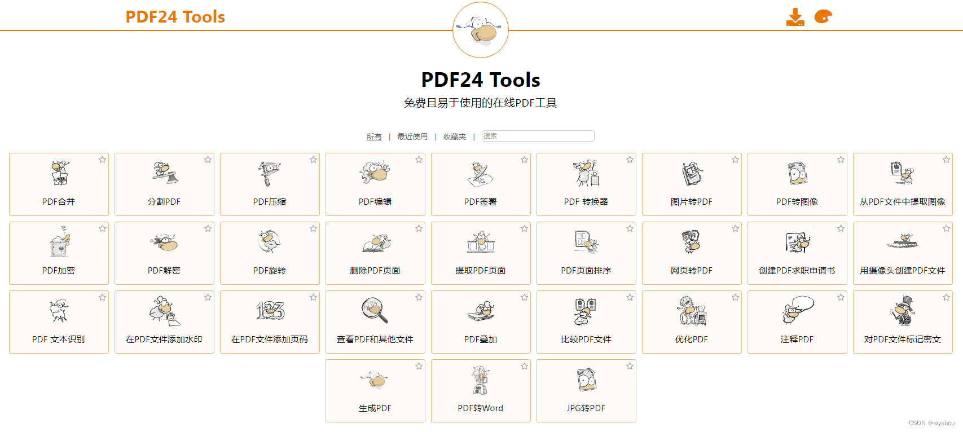Click subtitle 免费且易于使用的在线PDF工具
The height and width of the screenshot is (432, 963).
481,103
